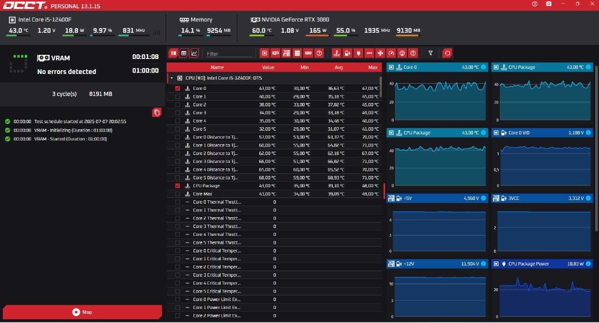Screen dimensions: 599x323
Task: Sort by the Min column header
Action: coord(305,67)
